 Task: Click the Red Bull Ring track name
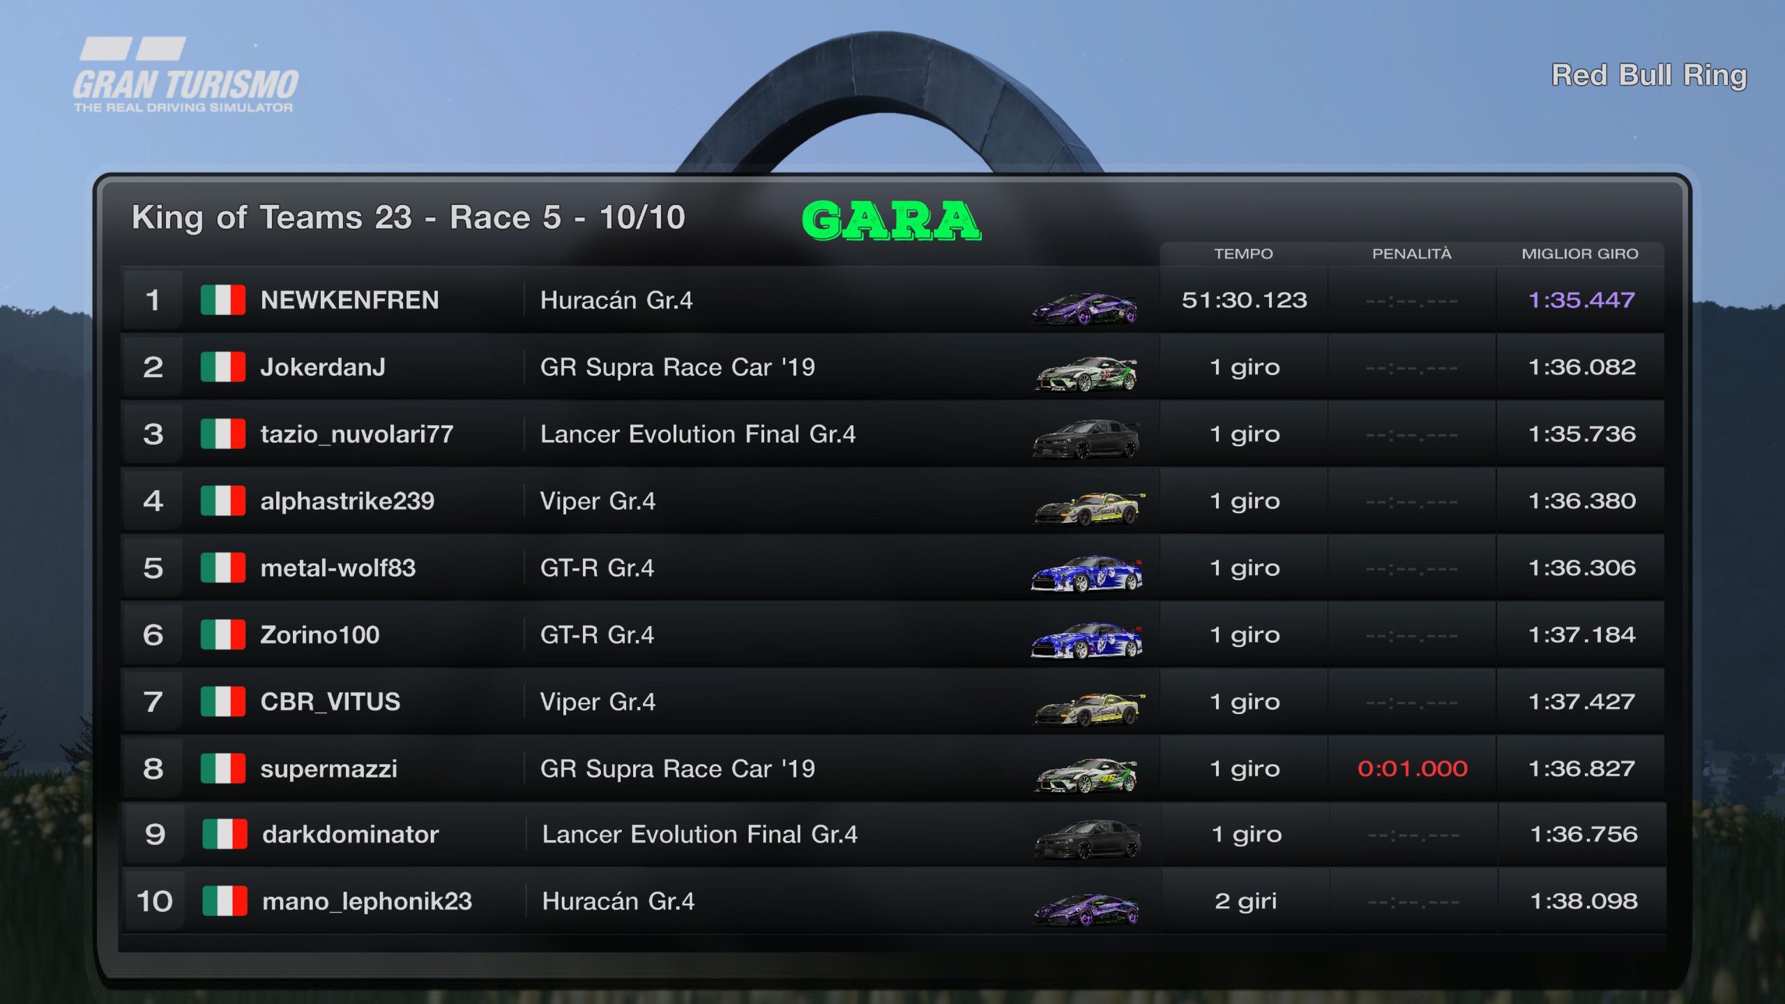1648,75
